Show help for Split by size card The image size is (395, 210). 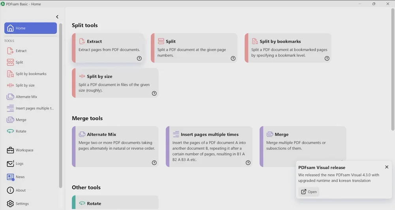coord(154,93)
